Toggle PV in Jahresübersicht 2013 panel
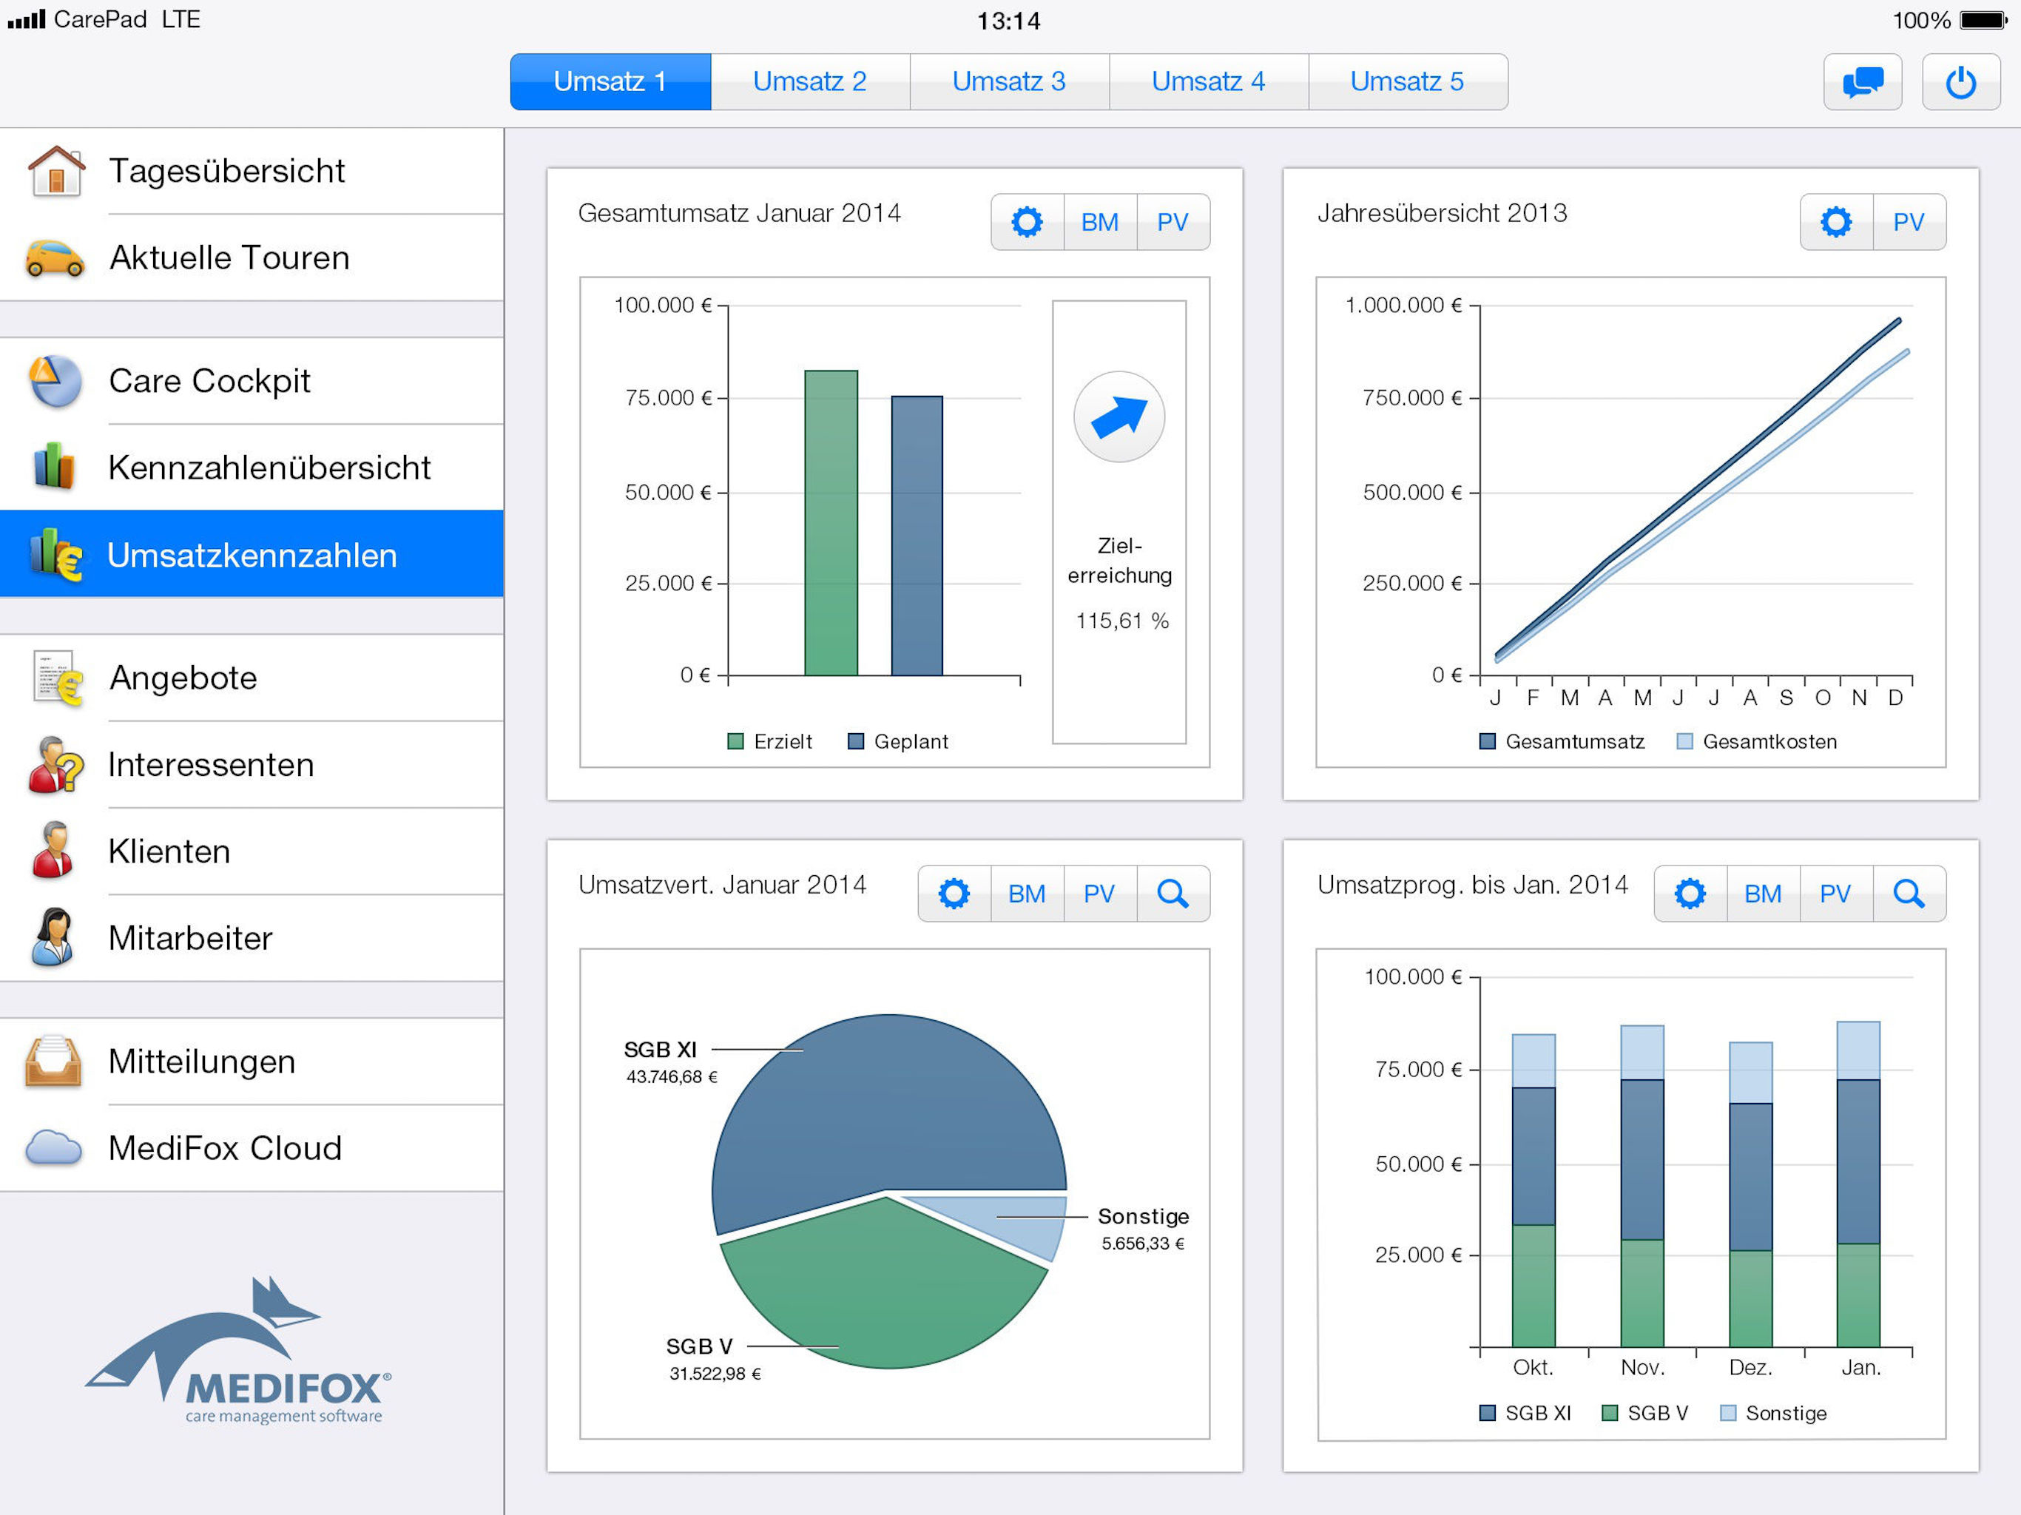2021x1515 pixels. [x=1909, y=222]
